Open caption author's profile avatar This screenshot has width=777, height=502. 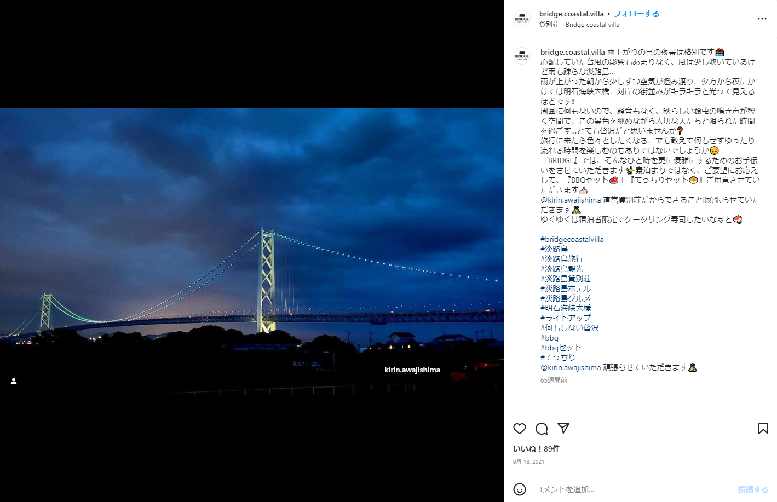[x=522, y=56]
